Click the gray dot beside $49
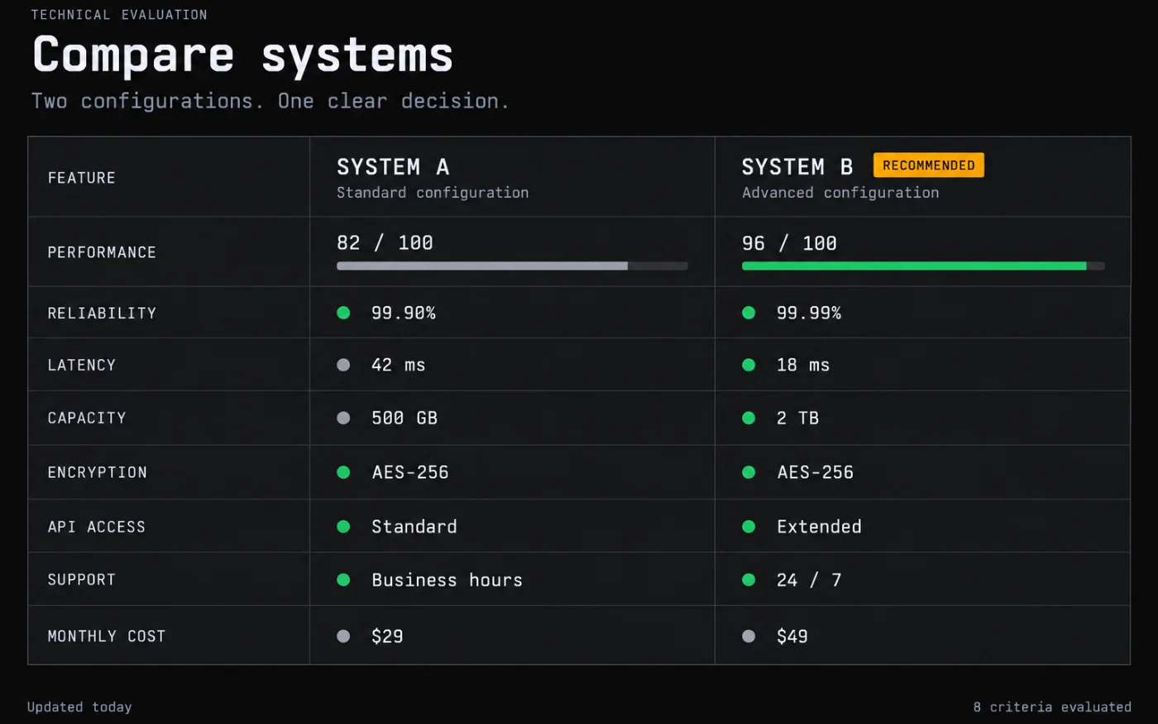The height and width of the screenshot is (724, 1158). (x=749, y=636)
